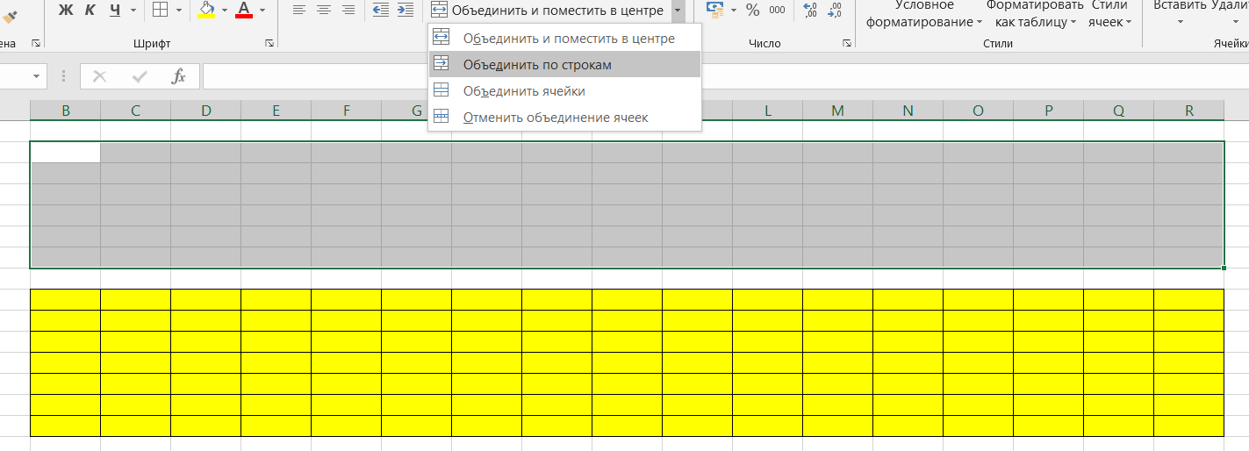This screenshot has width=1249, height=451.
Task: Toggle underline formatting (Ч)
Action: (115, 10)
